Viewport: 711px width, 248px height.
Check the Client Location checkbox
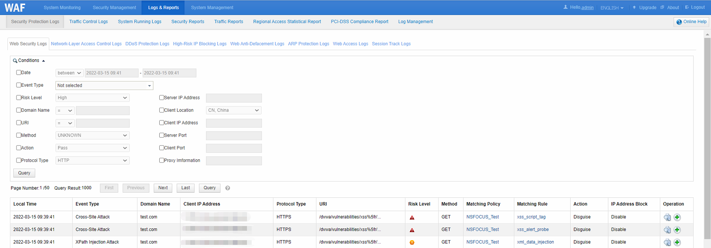162,110
